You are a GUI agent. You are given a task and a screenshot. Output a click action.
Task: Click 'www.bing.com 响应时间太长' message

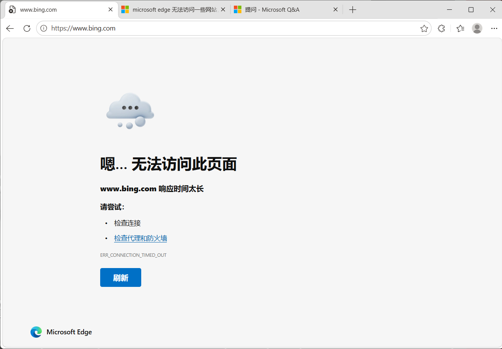point(152,189)
